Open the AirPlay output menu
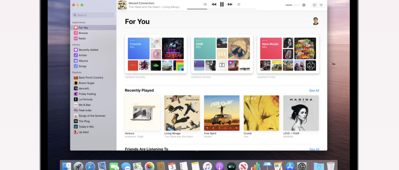This screenshot has height=170, width=399. tap(304, 5)
